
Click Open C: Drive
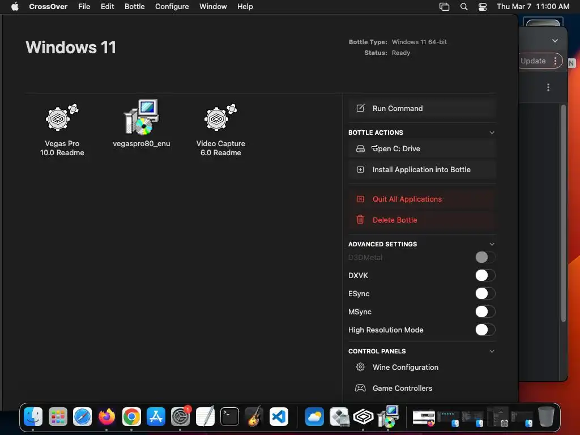click(422, 149)
